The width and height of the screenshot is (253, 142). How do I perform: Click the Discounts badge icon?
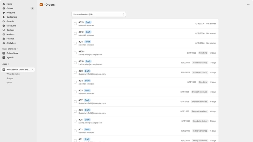click(4, 26)
